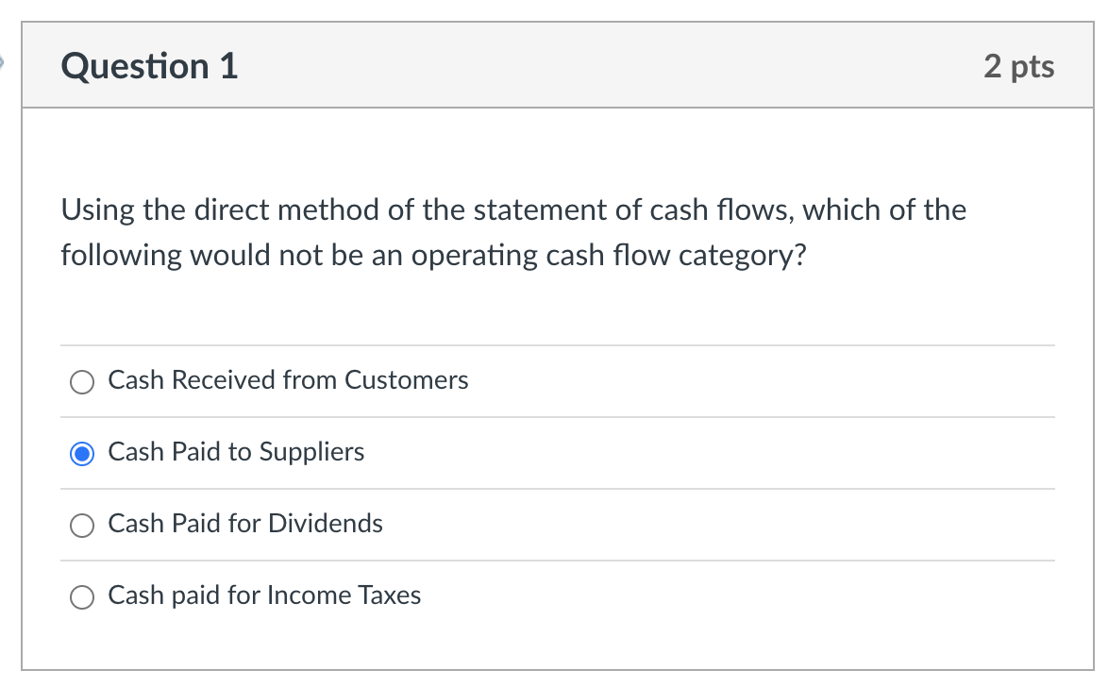
Task: Select the Cash Paid for Dividends radio button
Action: (82, 526)
